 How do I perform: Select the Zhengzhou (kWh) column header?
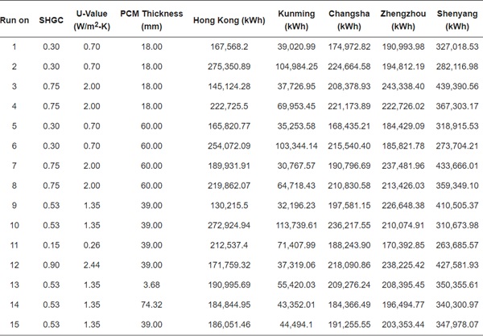(403, 20)
